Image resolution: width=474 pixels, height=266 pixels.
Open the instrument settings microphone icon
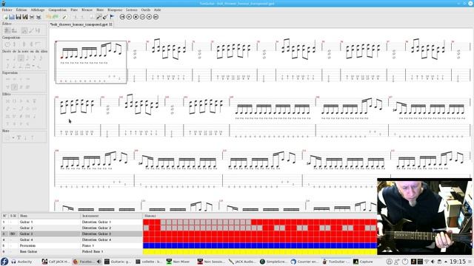coord(99,17)
